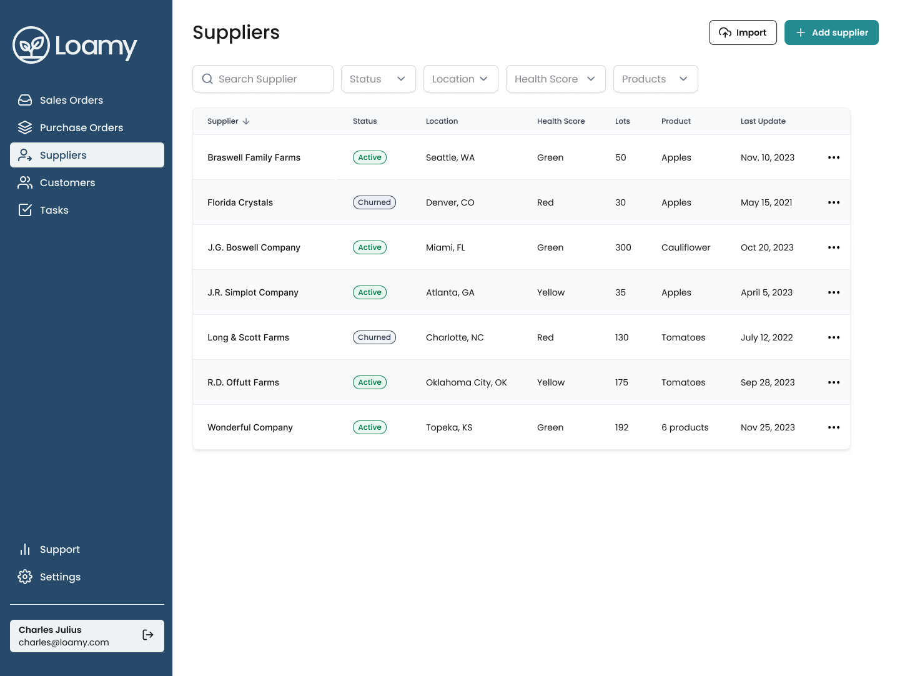The width and height of the screenshot is (900, 676).
Task: Open the three-dot menu for J.R. Simplot Company
Action: 834,292
